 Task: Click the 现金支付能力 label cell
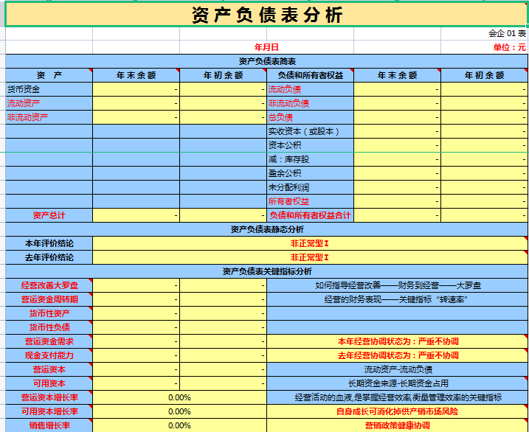click(x=49, y=355)
